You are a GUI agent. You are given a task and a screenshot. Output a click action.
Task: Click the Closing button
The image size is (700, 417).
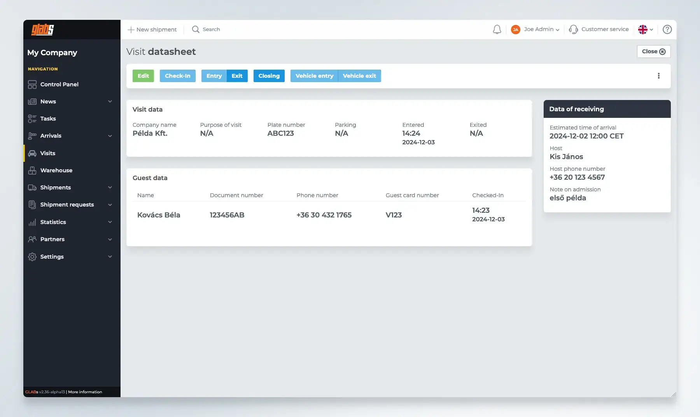click(269, 76)
